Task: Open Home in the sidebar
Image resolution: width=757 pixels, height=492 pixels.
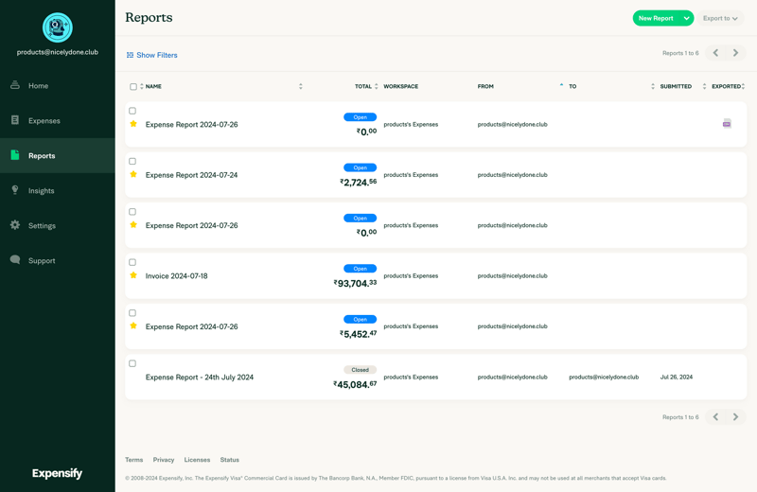Action: 58,85
